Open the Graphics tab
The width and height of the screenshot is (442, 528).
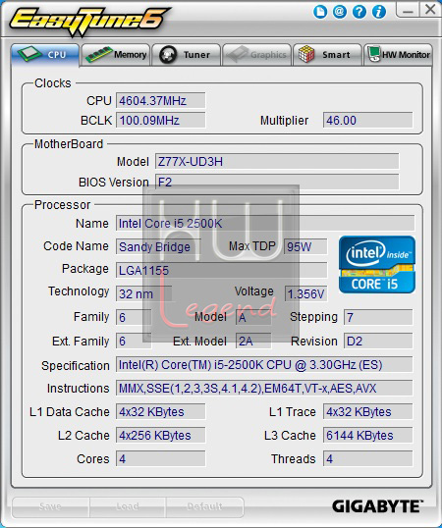click(x=256, y=55)
